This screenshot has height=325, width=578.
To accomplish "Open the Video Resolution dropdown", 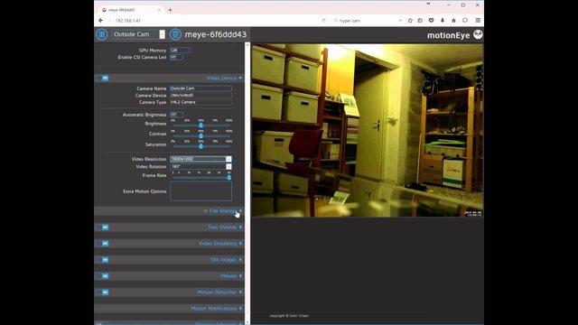I will 200,159.
